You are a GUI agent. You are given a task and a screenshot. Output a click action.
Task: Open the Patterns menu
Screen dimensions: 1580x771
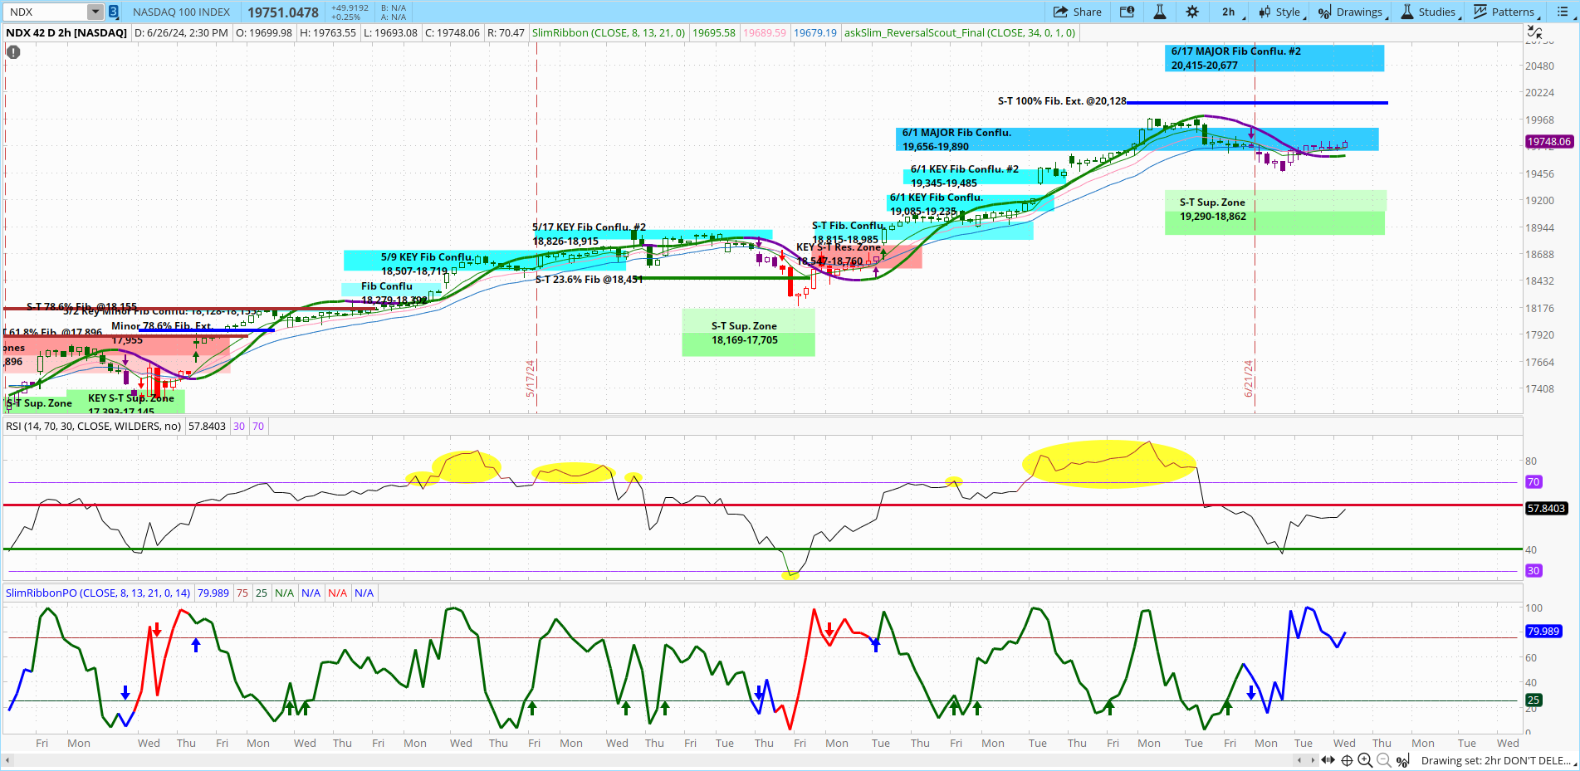1505,12
